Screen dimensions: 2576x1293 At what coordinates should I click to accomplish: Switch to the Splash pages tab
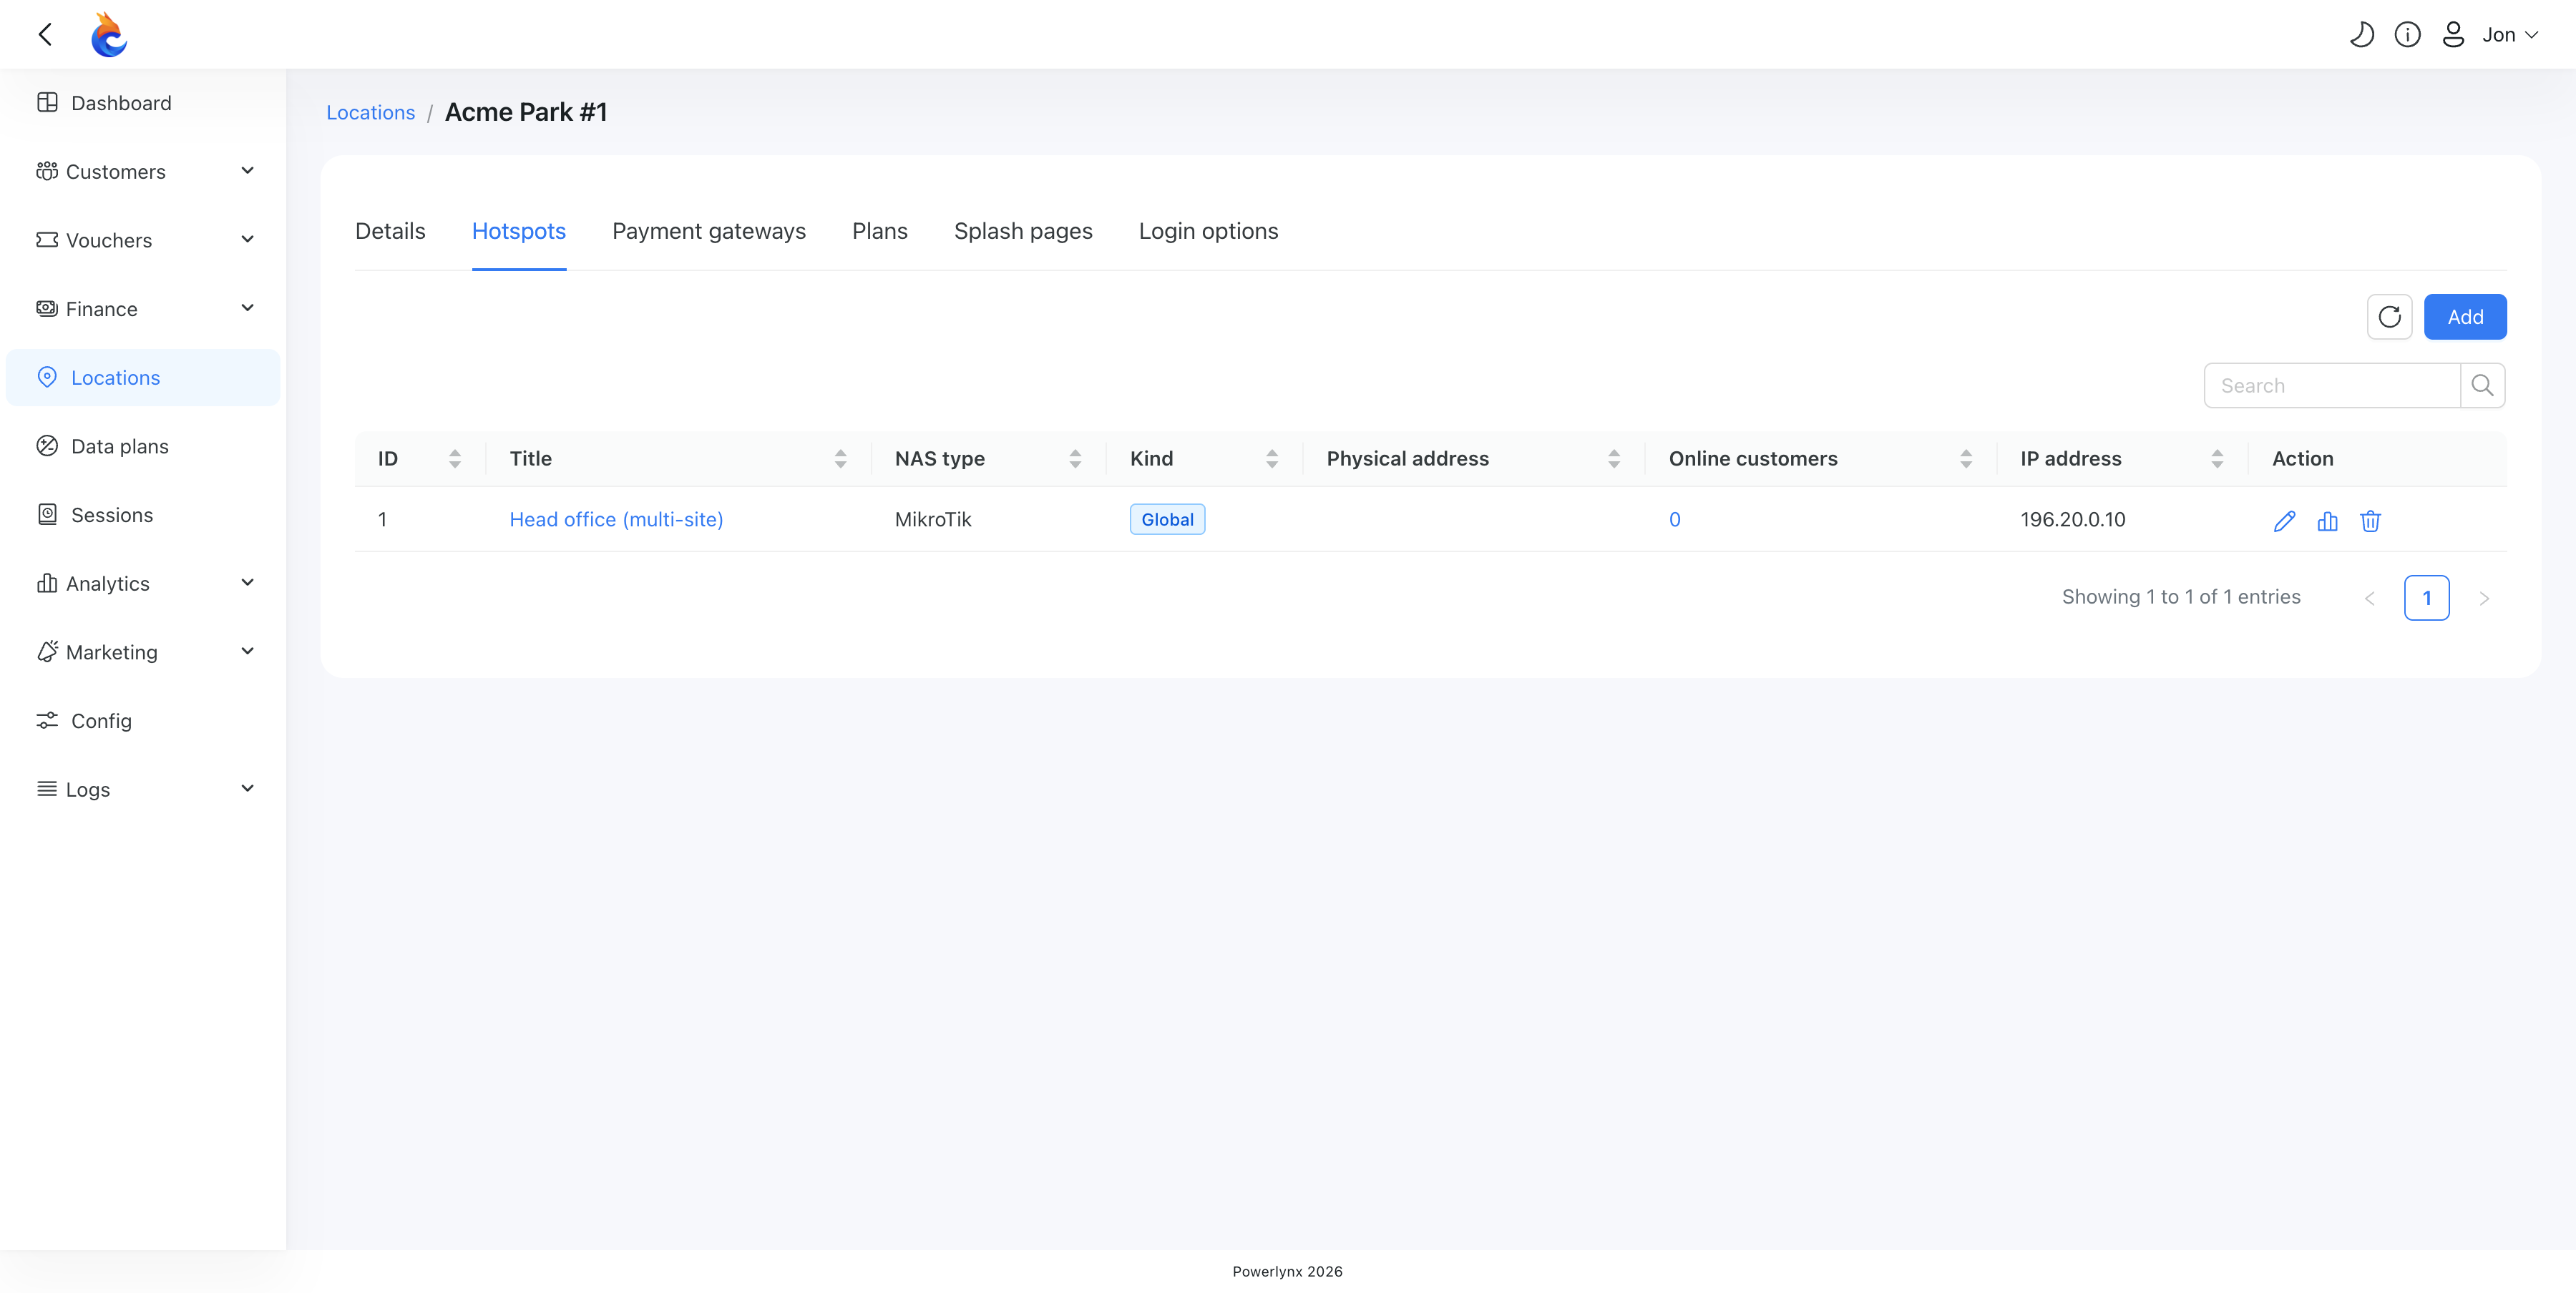(1023, 231)
